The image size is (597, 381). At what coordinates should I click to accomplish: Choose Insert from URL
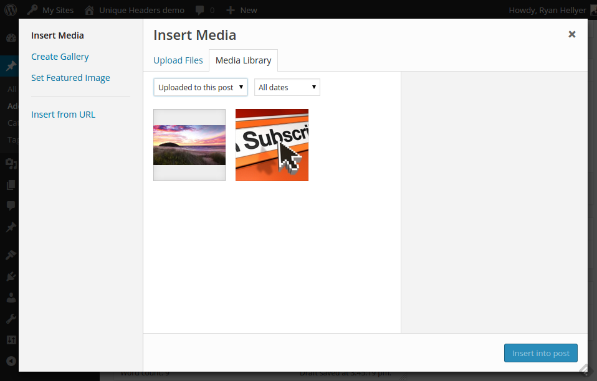point(63,115)
